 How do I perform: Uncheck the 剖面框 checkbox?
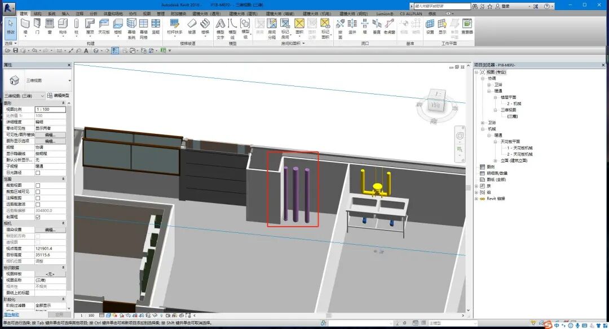38,217
